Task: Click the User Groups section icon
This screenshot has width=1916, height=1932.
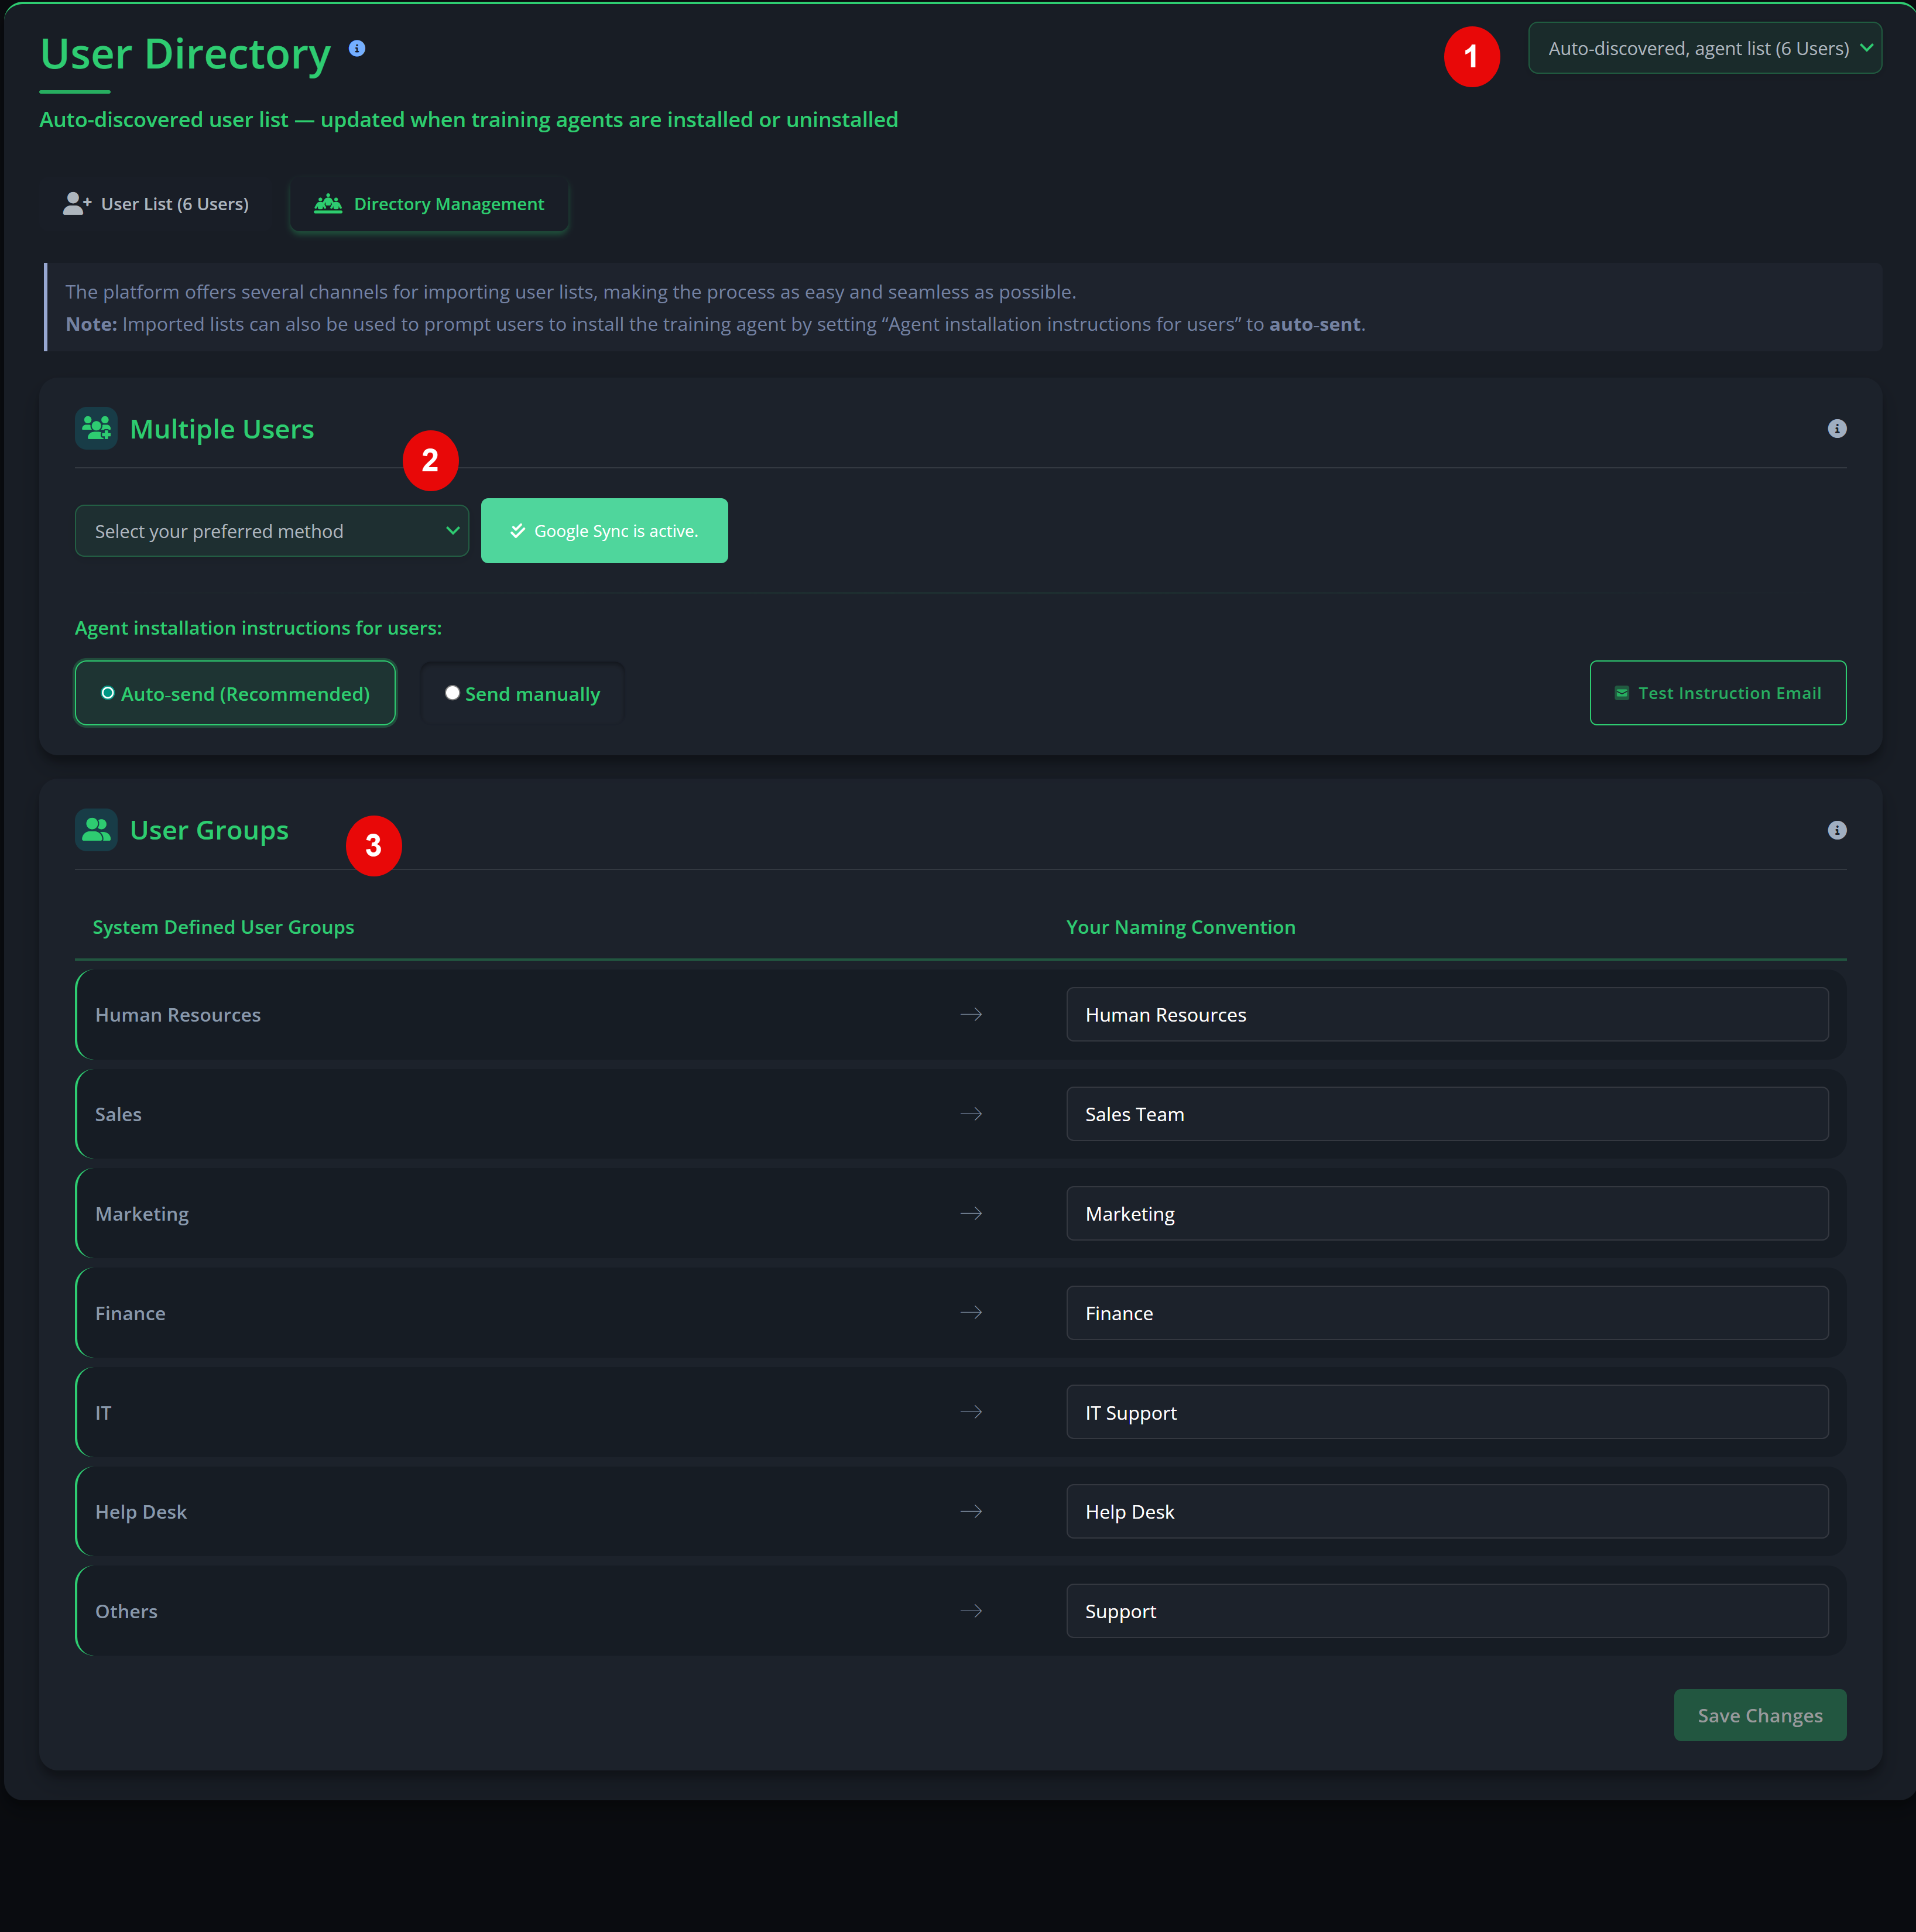Action: point(96,829)
